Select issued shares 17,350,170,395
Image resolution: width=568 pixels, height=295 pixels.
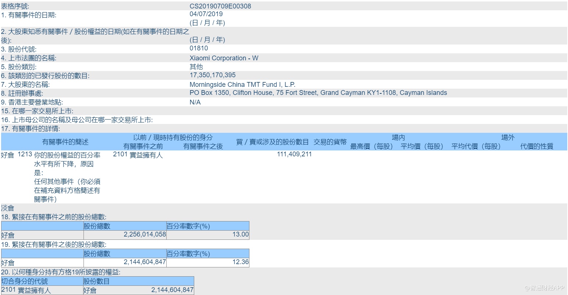[x=213, y=75]
